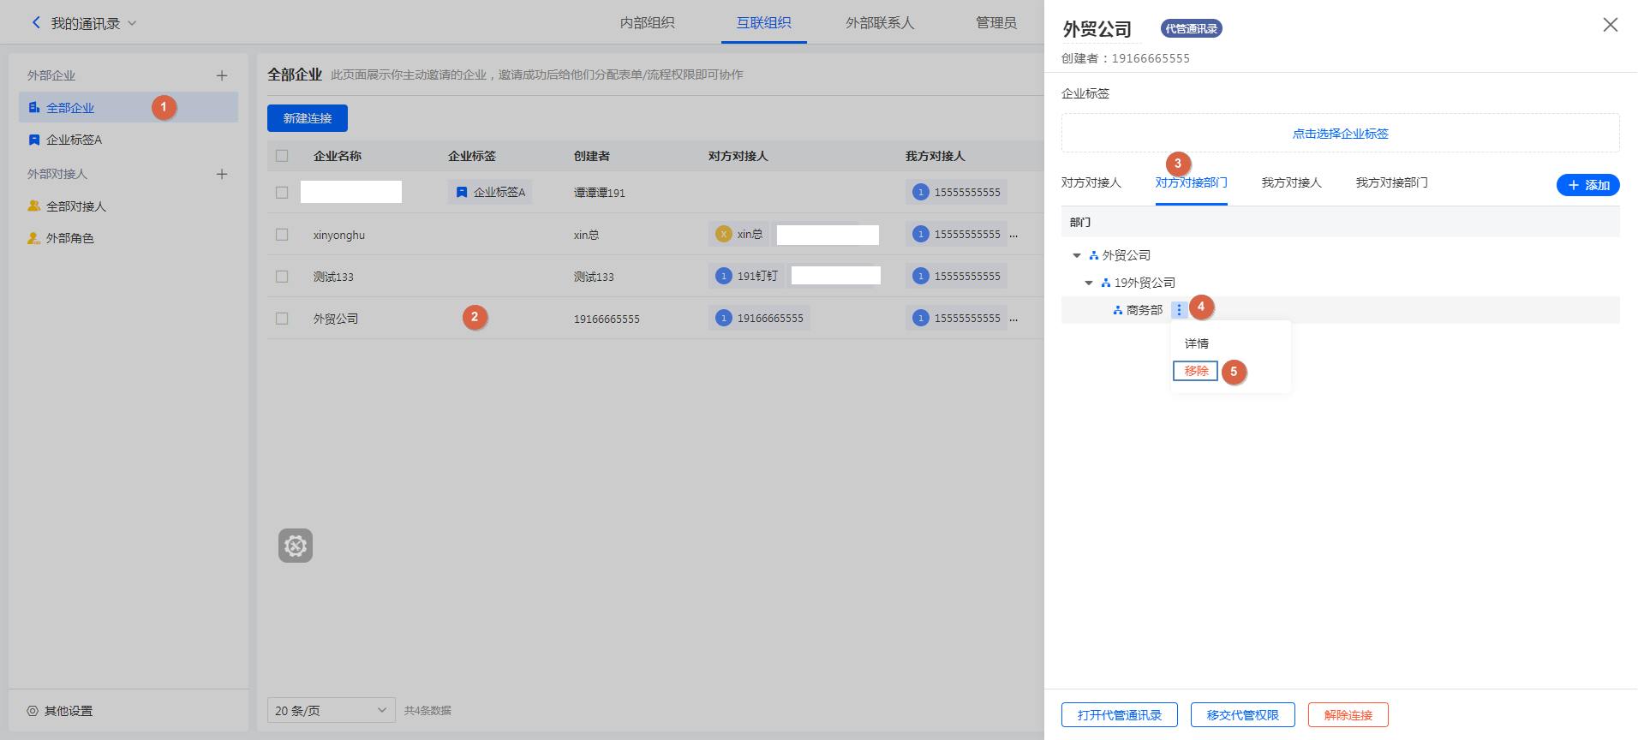Click the back arrow beside 我的通讯录
Viewport: 1644px width, 740px height.
click(x=36, y=23)
